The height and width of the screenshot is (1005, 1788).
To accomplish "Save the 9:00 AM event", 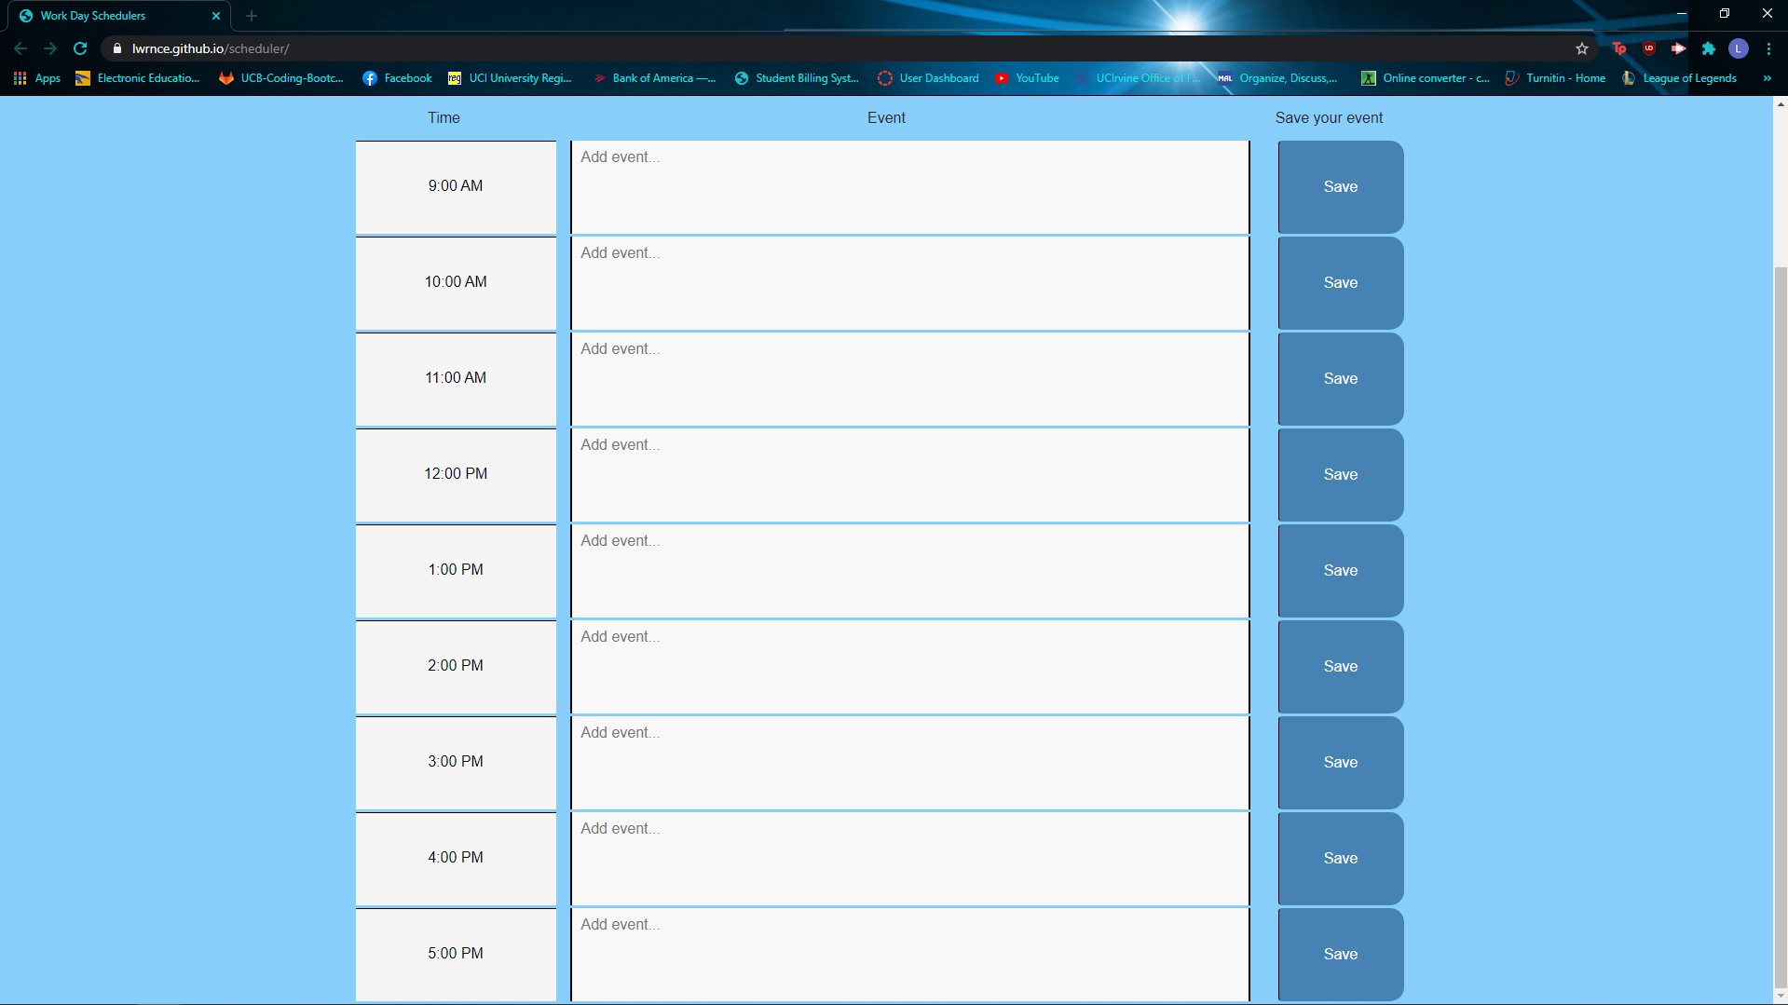I will [1341, 187].
